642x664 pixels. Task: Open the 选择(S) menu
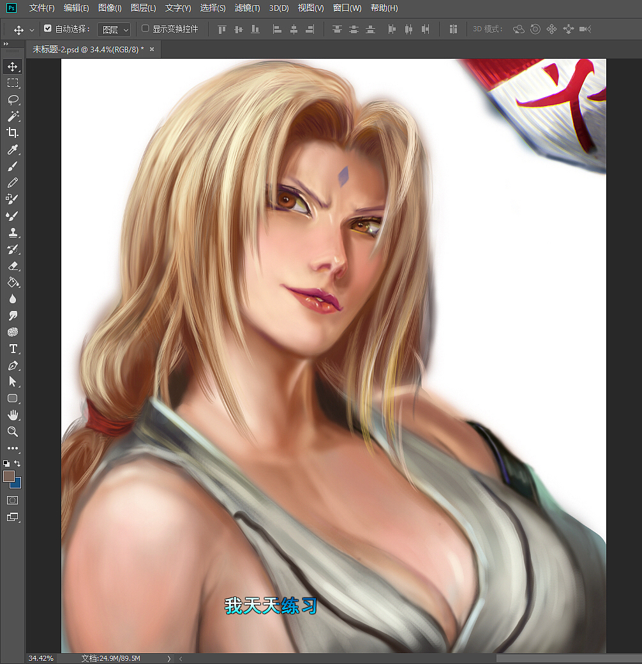[x=213, y=8]
